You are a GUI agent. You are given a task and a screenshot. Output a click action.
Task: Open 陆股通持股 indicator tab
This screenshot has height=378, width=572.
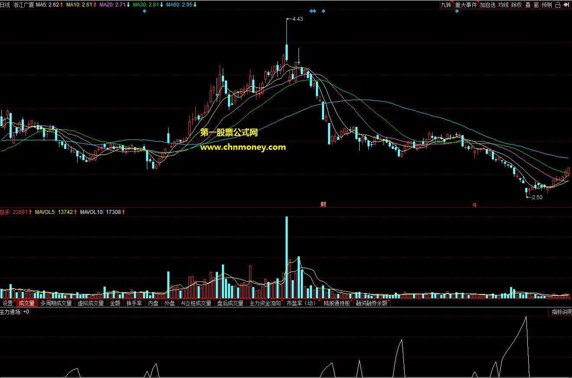(x=337, y=303)
